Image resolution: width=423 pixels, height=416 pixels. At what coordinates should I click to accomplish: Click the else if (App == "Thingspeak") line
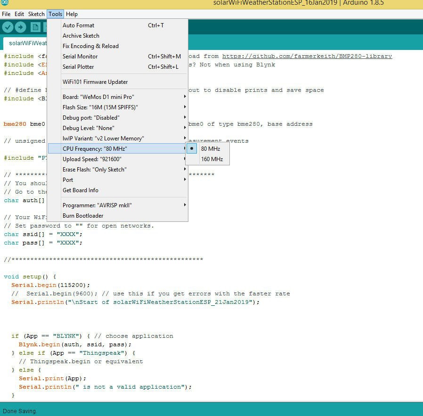coord(73,353)
